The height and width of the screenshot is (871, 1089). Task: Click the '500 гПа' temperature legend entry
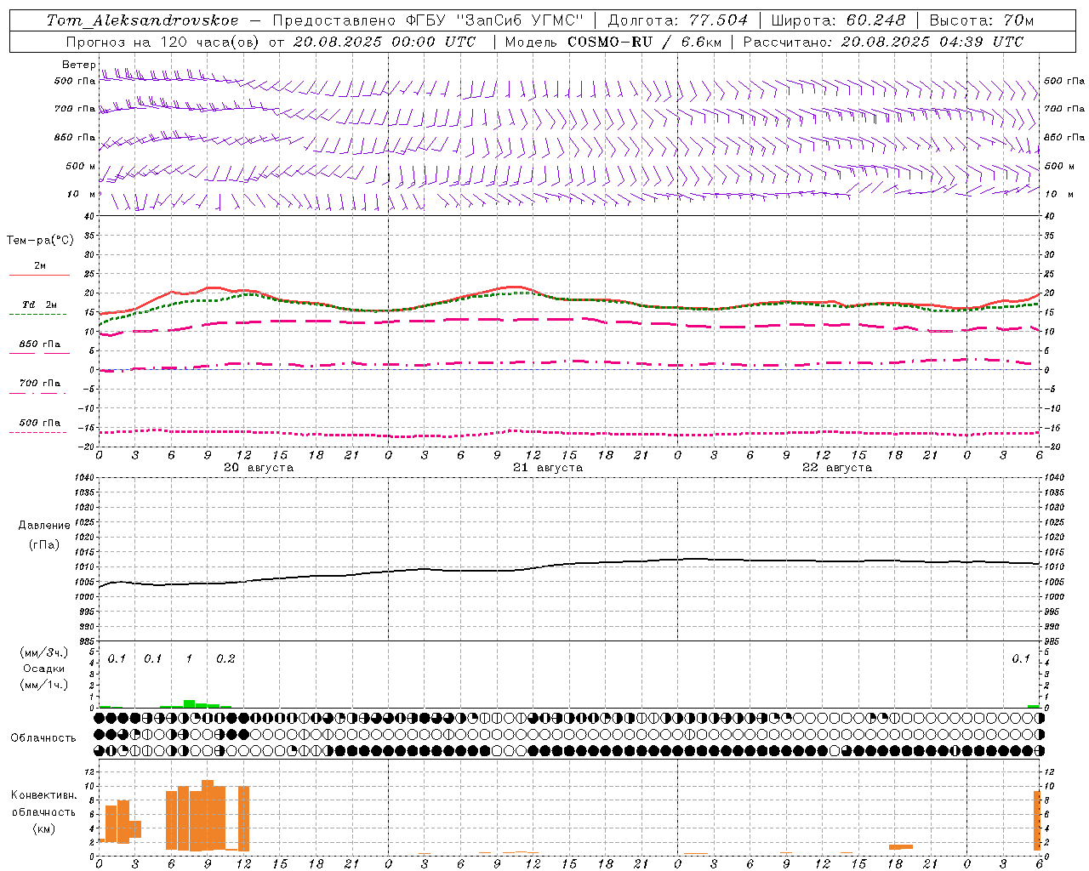(40, 423)
